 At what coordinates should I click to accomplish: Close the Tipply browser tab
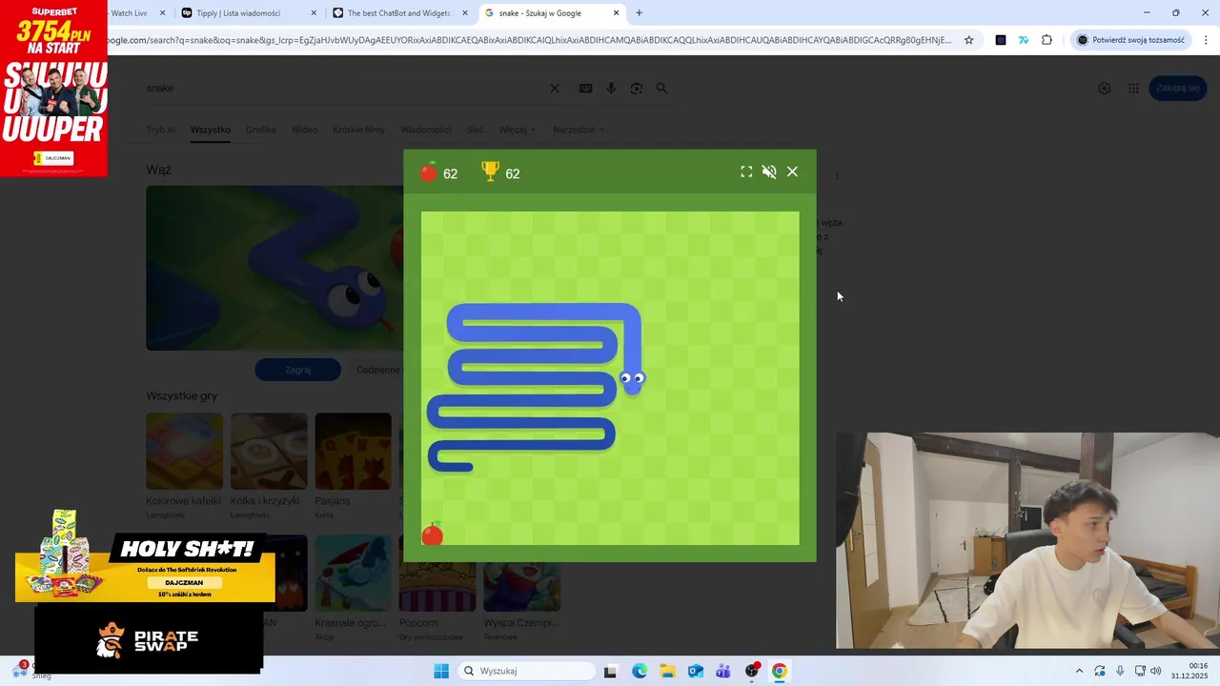tap(314, 13)
